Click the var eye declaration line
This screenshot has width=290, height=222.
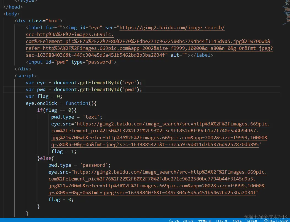[x=84, y=83]
